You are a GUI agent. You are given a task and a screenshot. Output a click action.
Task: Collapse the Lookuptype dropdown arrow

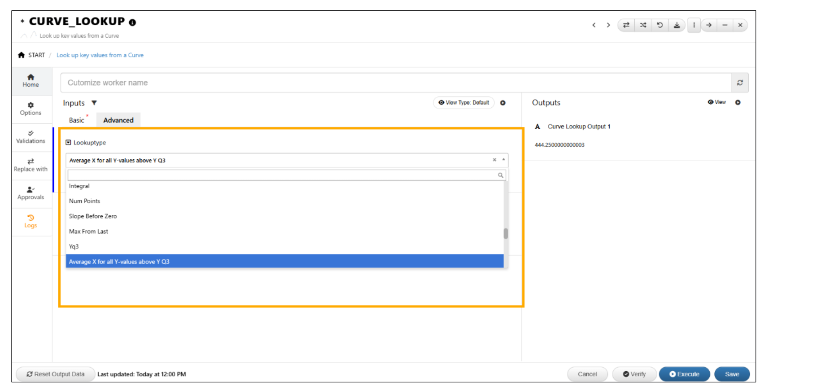pyautogui.click(x=503, y=160)
